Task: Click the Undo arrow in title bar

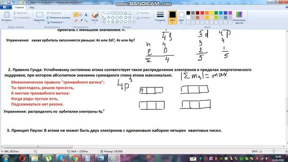Action: (x=13, y=2)
